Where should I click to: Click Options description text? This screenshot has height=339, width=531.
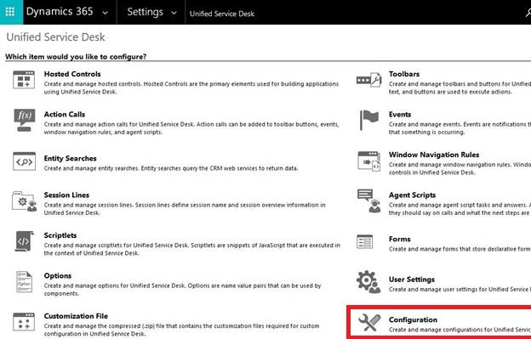[182, 290]
